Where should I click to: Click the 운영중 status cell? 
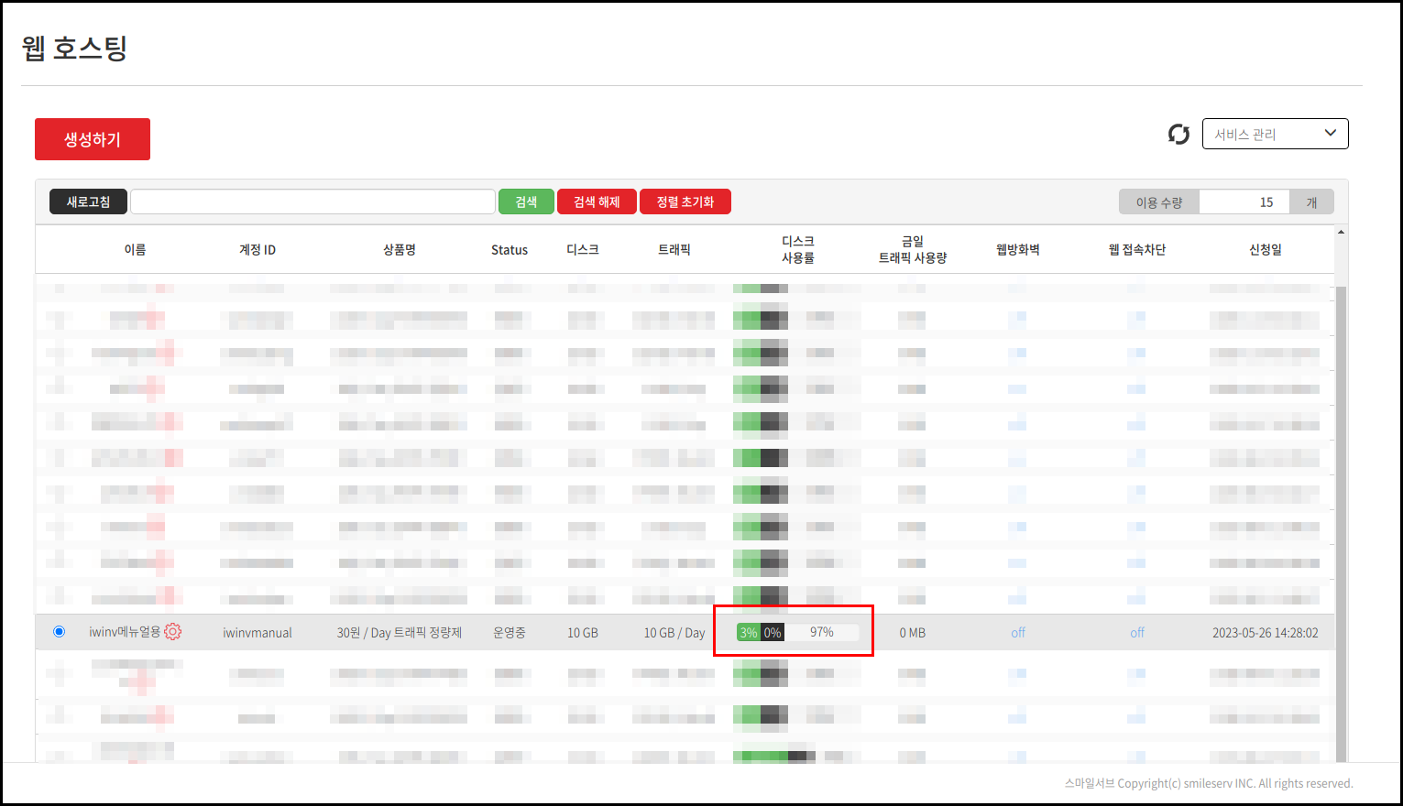510,633
